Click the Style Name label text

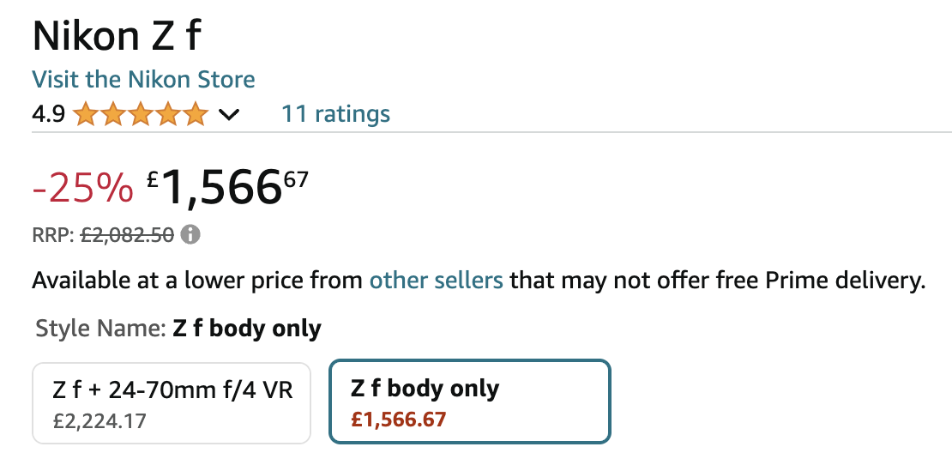(x=101, y=329)
